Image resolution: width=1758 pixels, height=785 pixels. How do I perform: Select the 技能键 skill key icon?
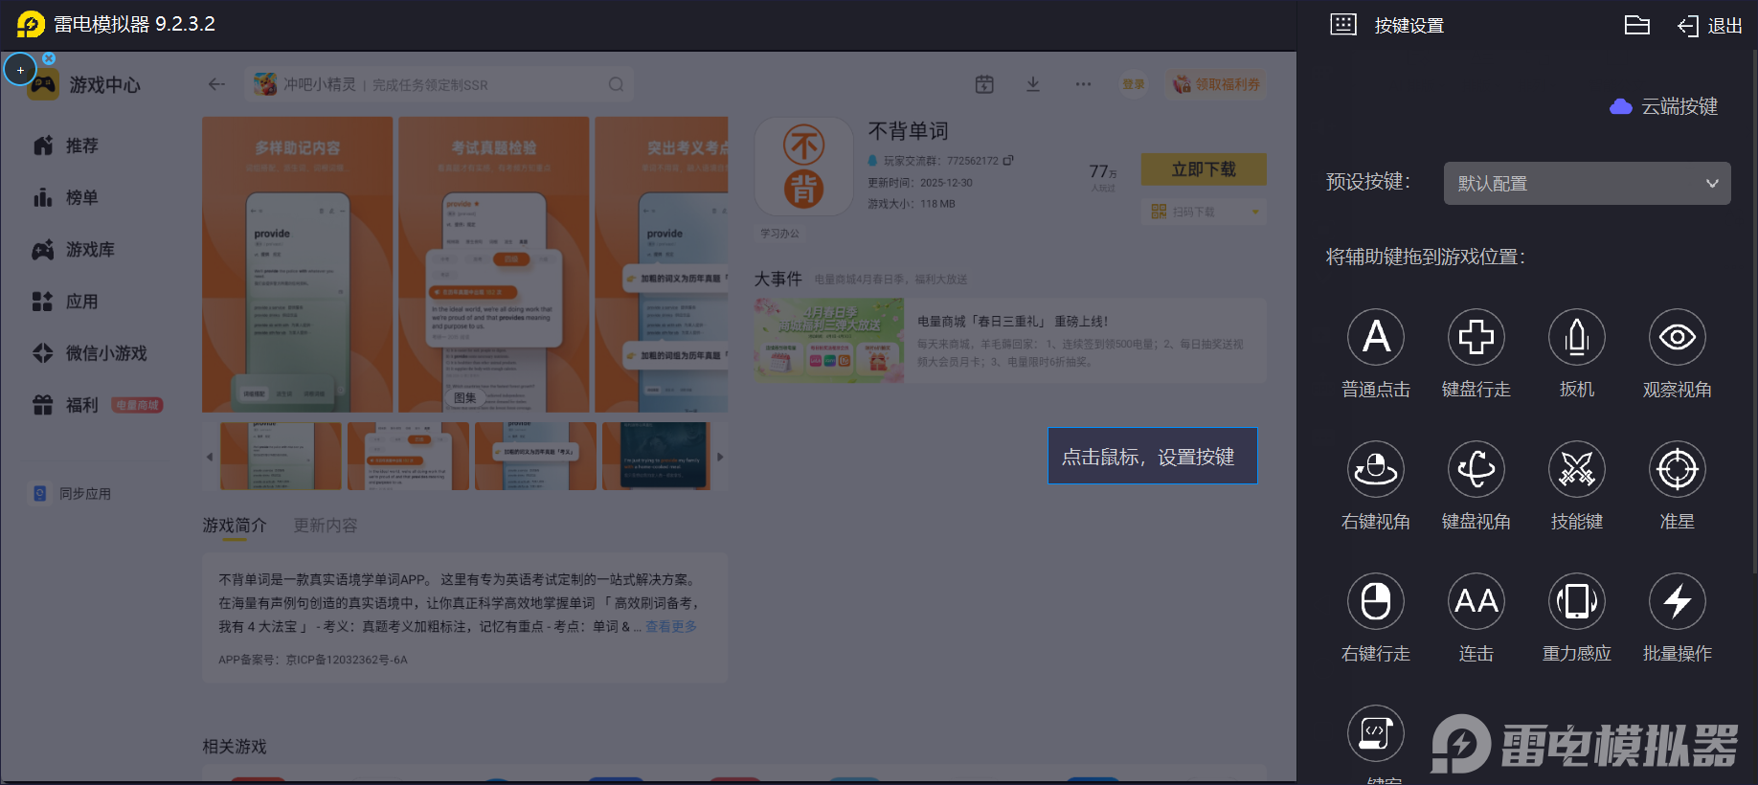point(1577,469)
